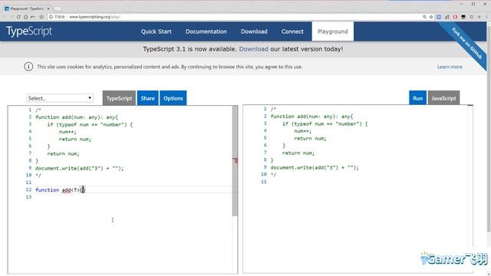Select the Playground navigation tab

(x=332, y=31)
